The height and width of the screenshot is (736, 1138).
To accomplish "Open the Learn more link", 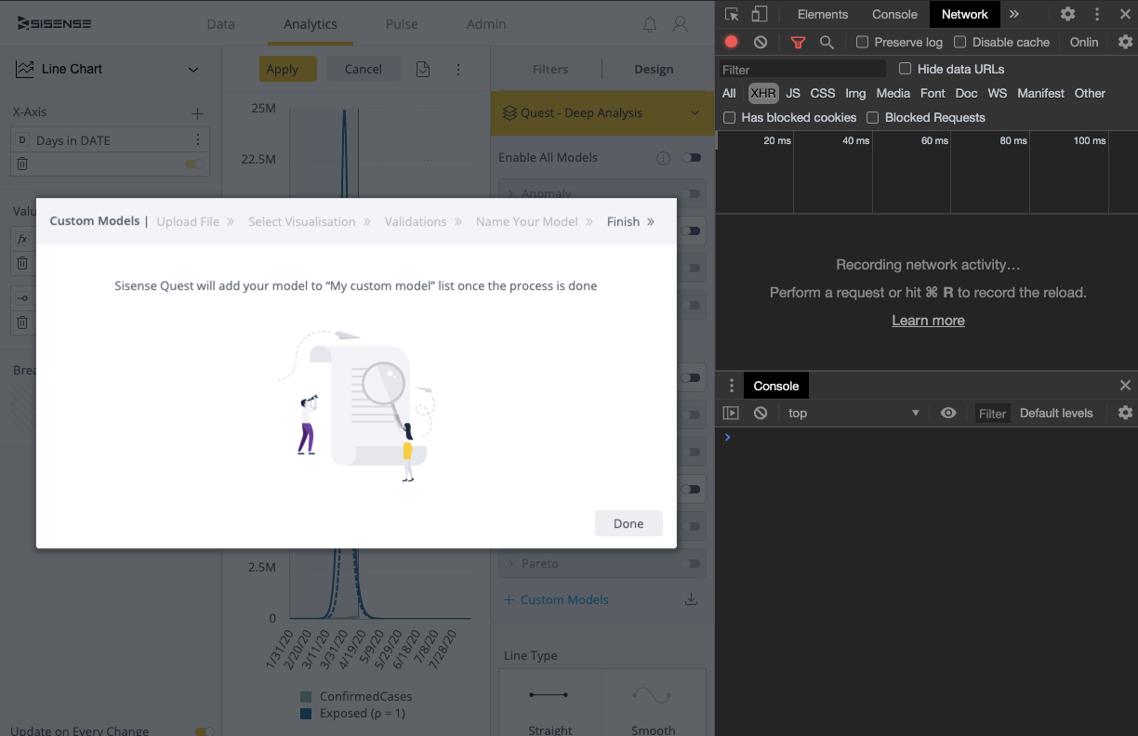I will (x=928, y=321).
